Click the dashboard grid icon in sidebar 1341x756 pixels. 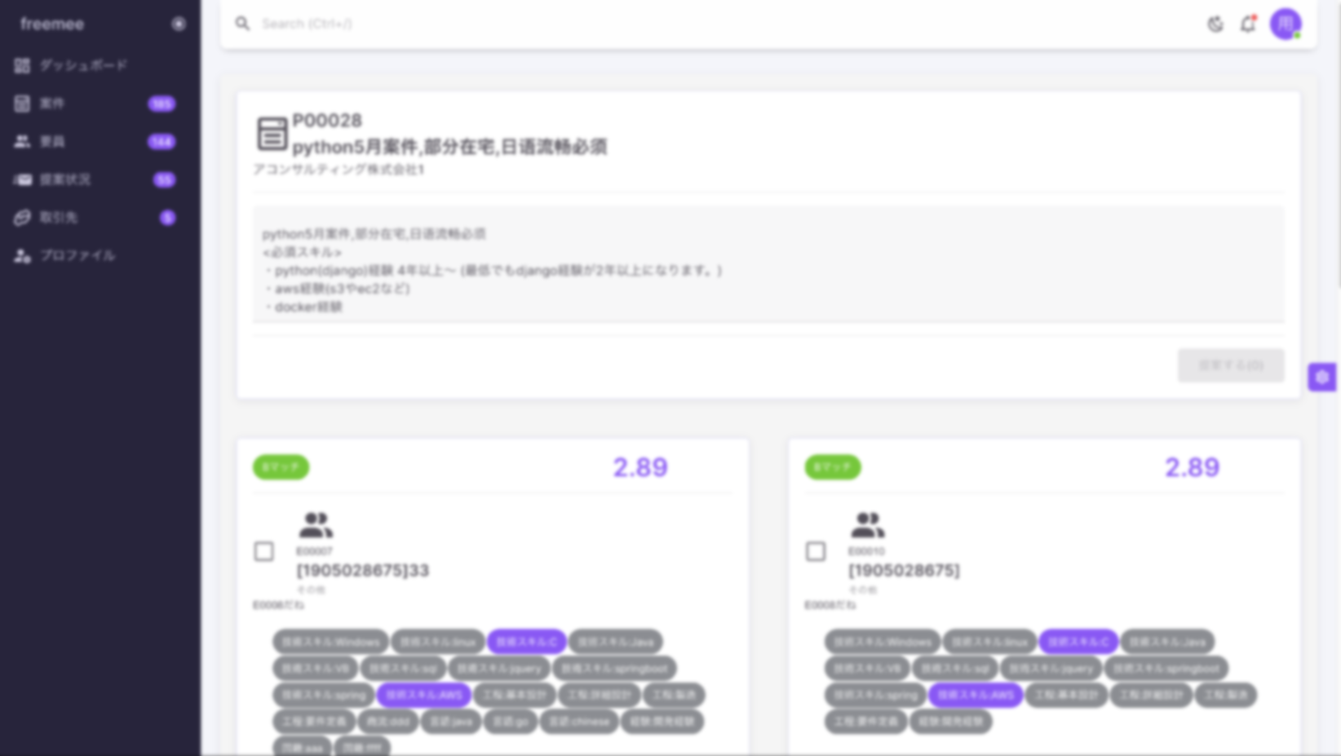pyautogui.click(x=22, y=65)
